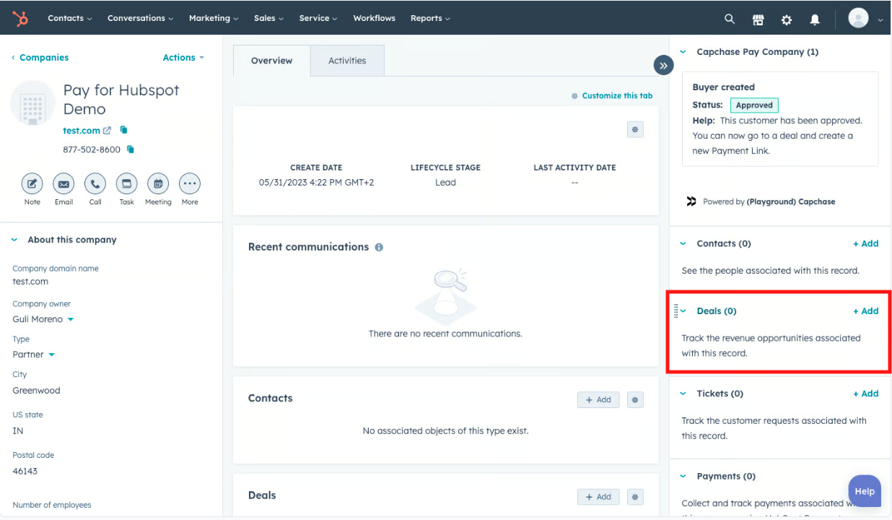Open the Reports menu
Viewport: 892px width, 520px height.
pos(430,18)
